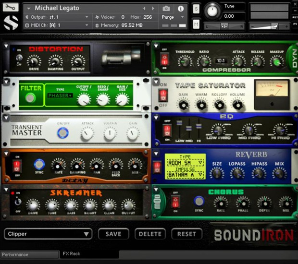298x264 pixels.
Task: Click the Distortion Drive knob
Action: point(34,61)
